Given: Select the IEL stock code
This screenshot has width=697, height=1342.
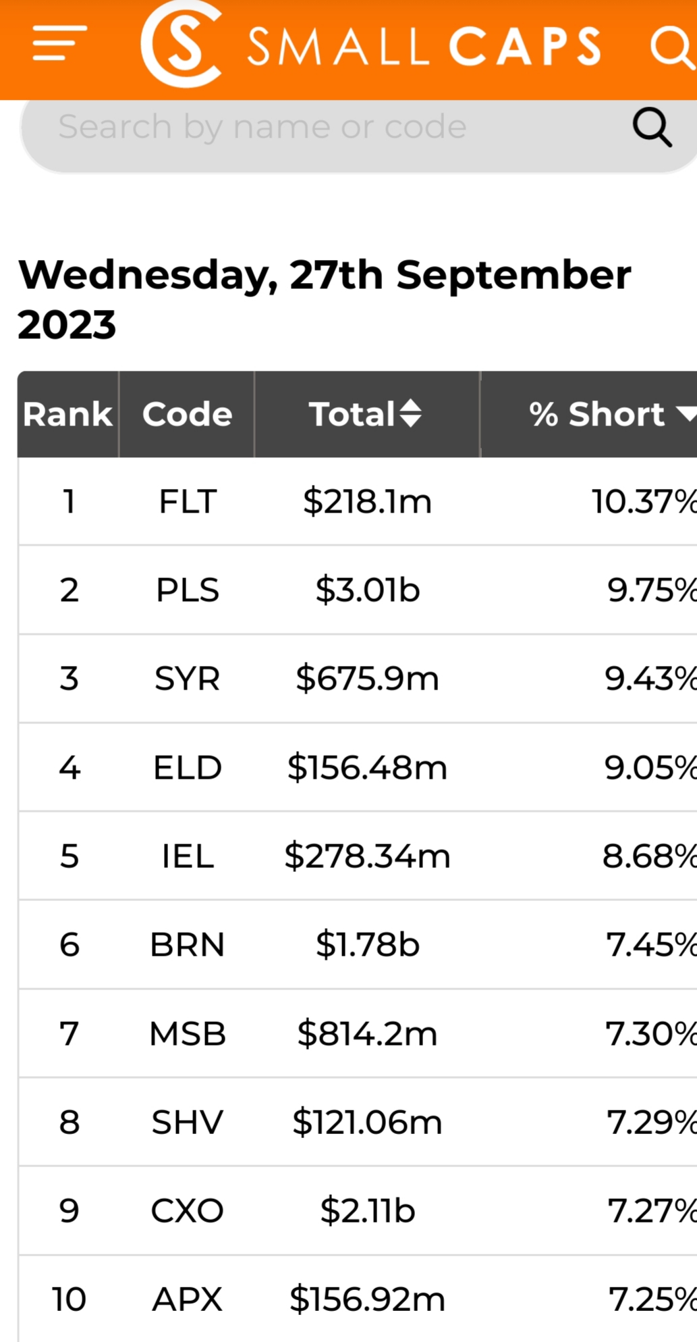Looking at the screenshot, I should point(187,856).
